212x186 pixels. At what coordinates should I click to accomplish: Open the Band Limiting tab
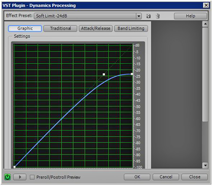coord(131,28)
